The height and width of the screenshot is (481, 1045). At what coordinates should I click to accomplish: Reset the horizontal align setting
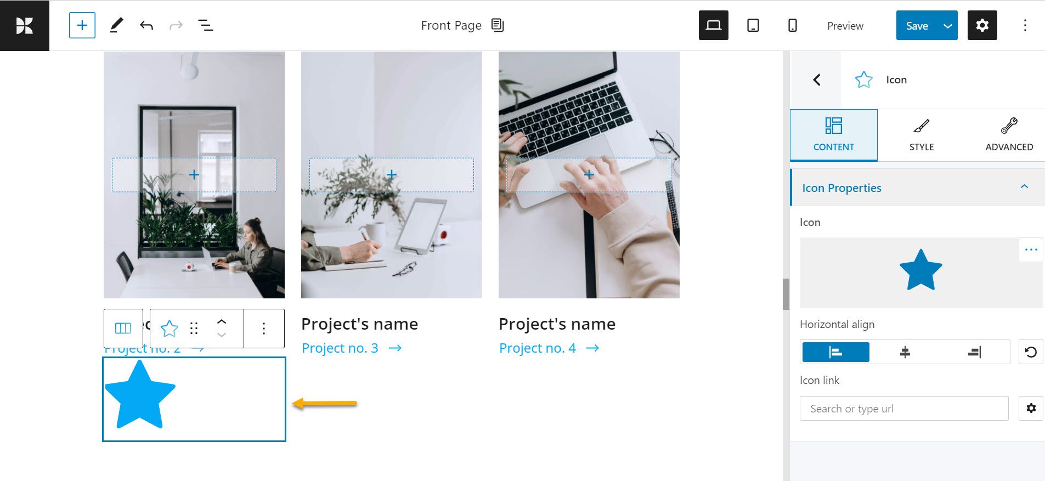coord(1031,352)
